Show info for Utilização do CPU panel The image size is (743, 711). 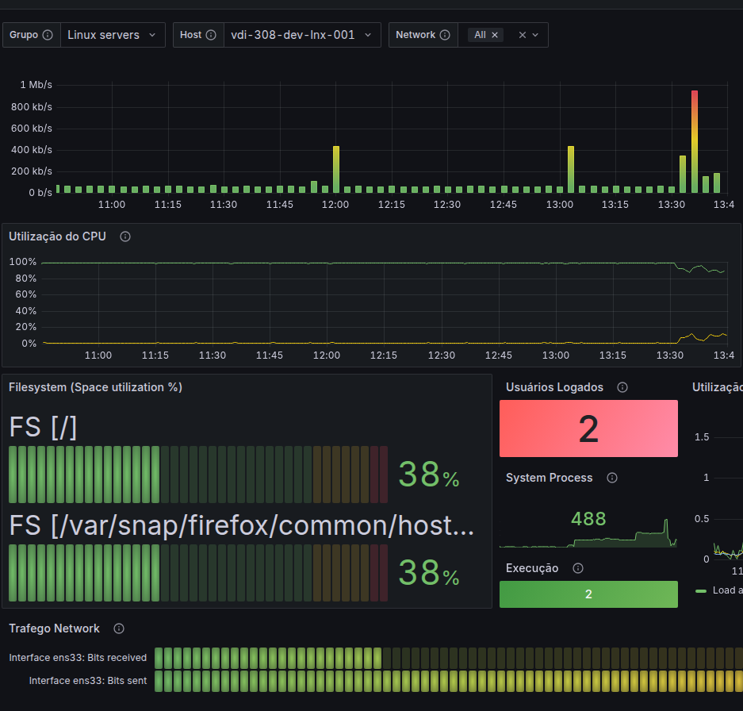pos(125,236)
